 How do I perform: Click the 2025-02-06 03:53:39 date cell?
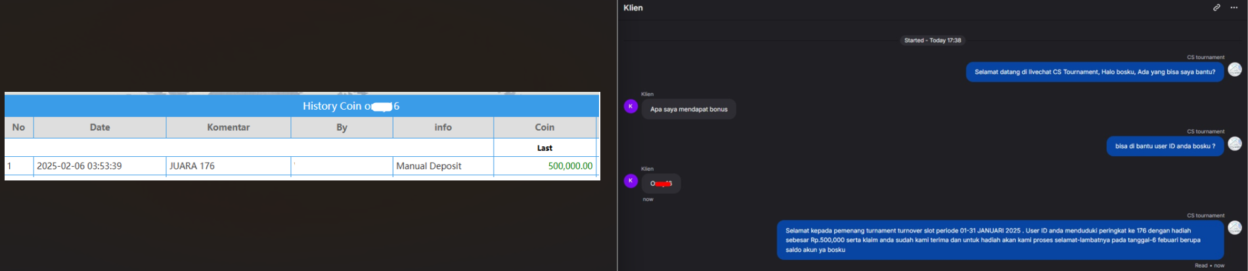coord(79,166)
